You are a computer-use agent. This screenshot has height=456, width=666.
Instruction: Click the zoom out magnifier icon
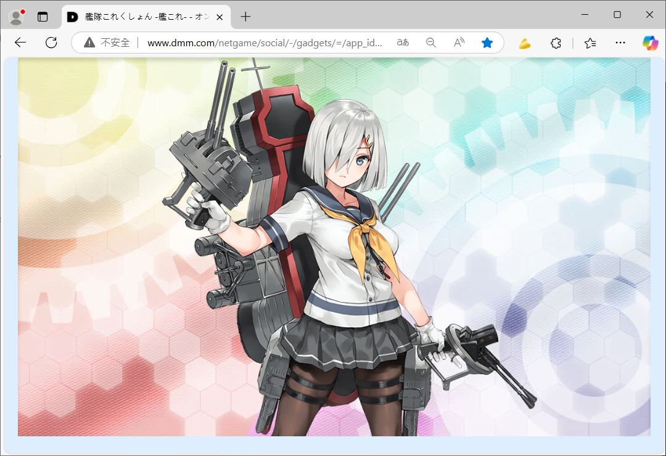[430, 43]
